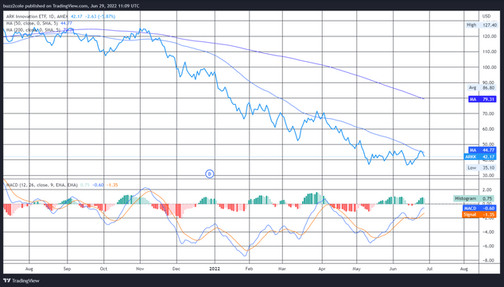Click the Sep label on the time axis
The height and width of the screenshot is (287, 504).
coord(67,269)
